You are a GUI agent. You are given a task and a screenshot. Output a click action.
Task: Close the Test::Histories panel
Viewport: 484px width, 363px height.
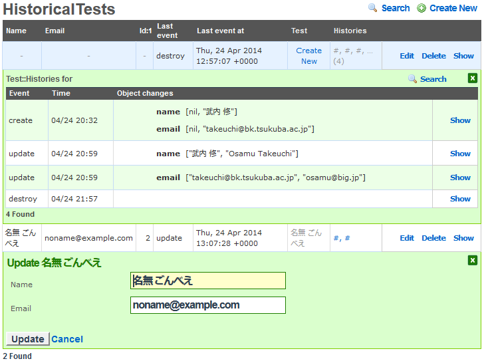[x=473, y=78]
